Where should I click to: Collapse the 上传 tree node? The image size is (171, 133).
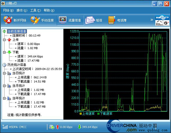click(x=4, y=40)
